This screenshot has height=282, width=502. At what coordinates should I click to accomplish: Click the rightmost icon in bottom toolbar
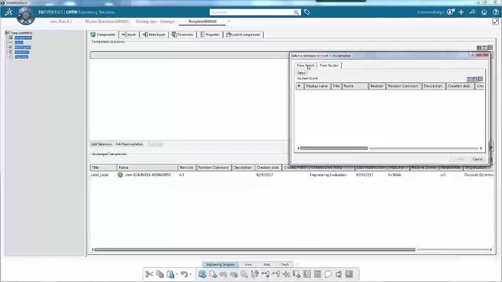click(349, 274)
